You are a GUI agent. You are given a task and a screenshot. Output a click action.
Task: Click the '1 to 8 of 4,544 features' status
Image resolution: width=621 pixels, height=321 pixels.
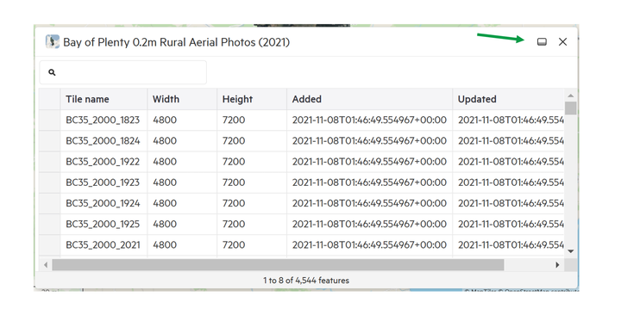coord(306,281)
